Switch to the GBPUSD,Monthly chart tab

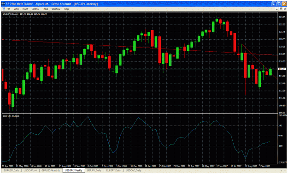[51, 170]
